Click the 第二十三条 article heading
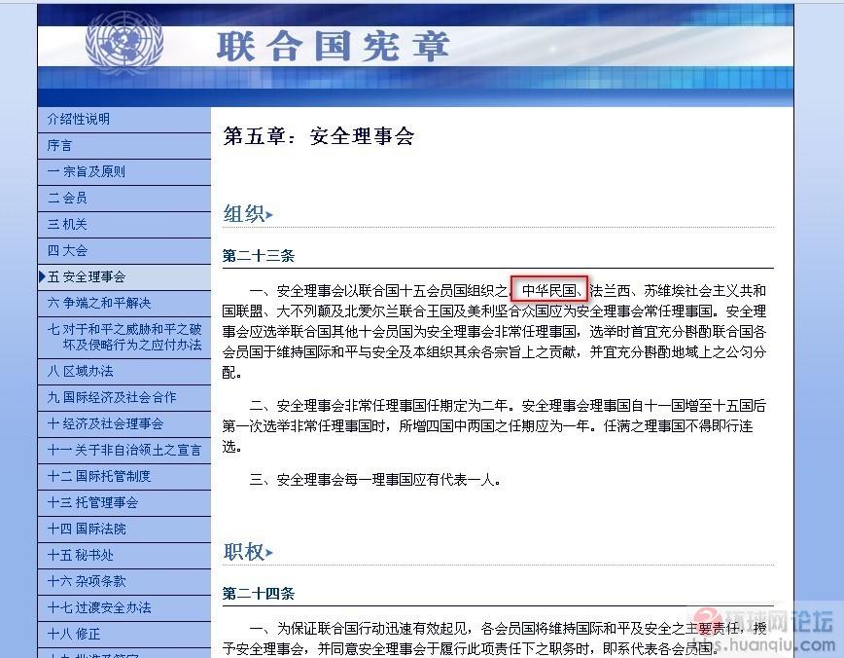The image size is (844, 658). coord(259,256)
